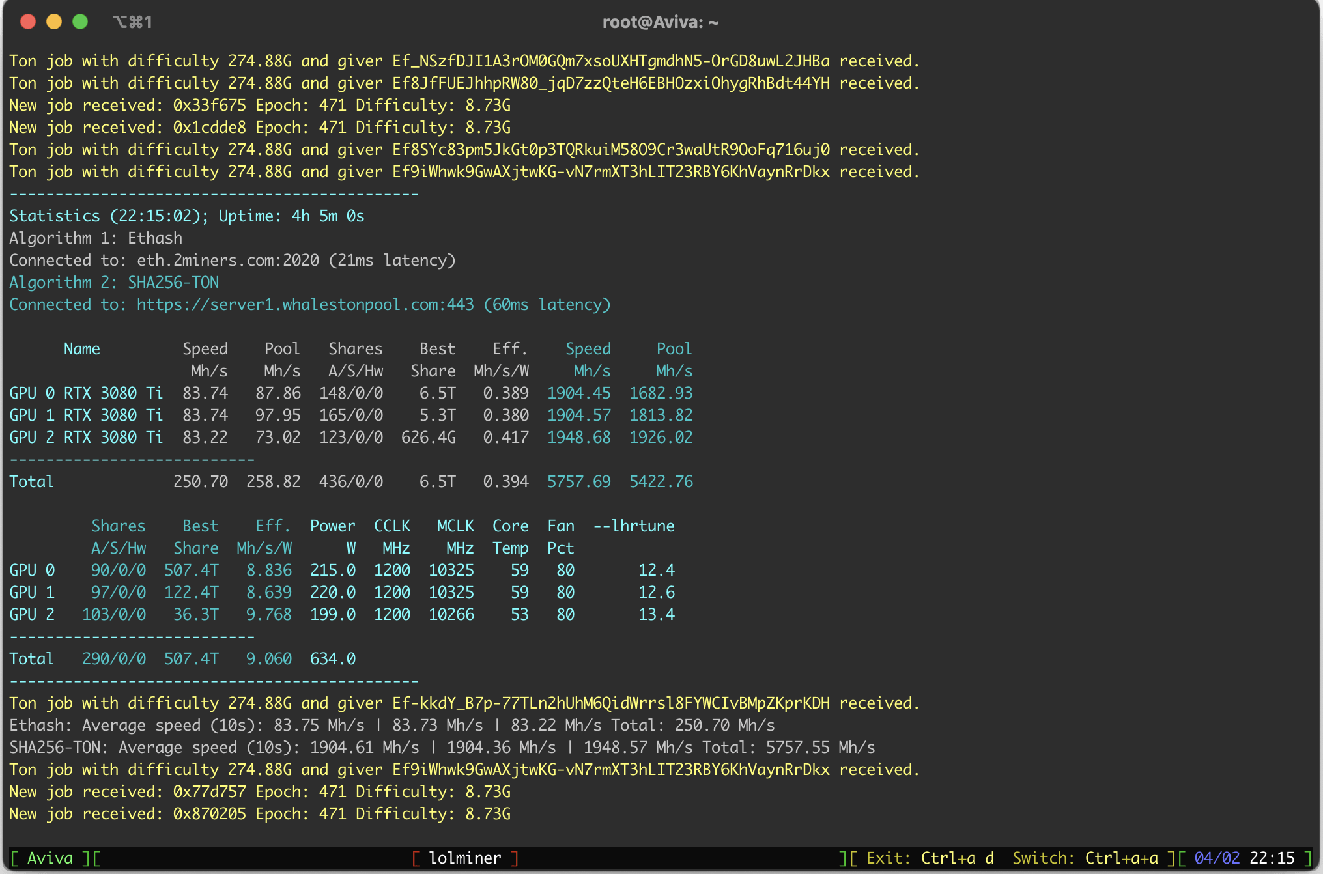Viewport: 1323px width, 874px height.
Task: Click the Switch: Ctrl+a+a hint
Action: coord(1085,858)
